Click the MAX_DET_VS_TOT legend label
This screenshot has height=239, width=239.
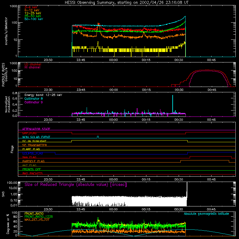37,220
